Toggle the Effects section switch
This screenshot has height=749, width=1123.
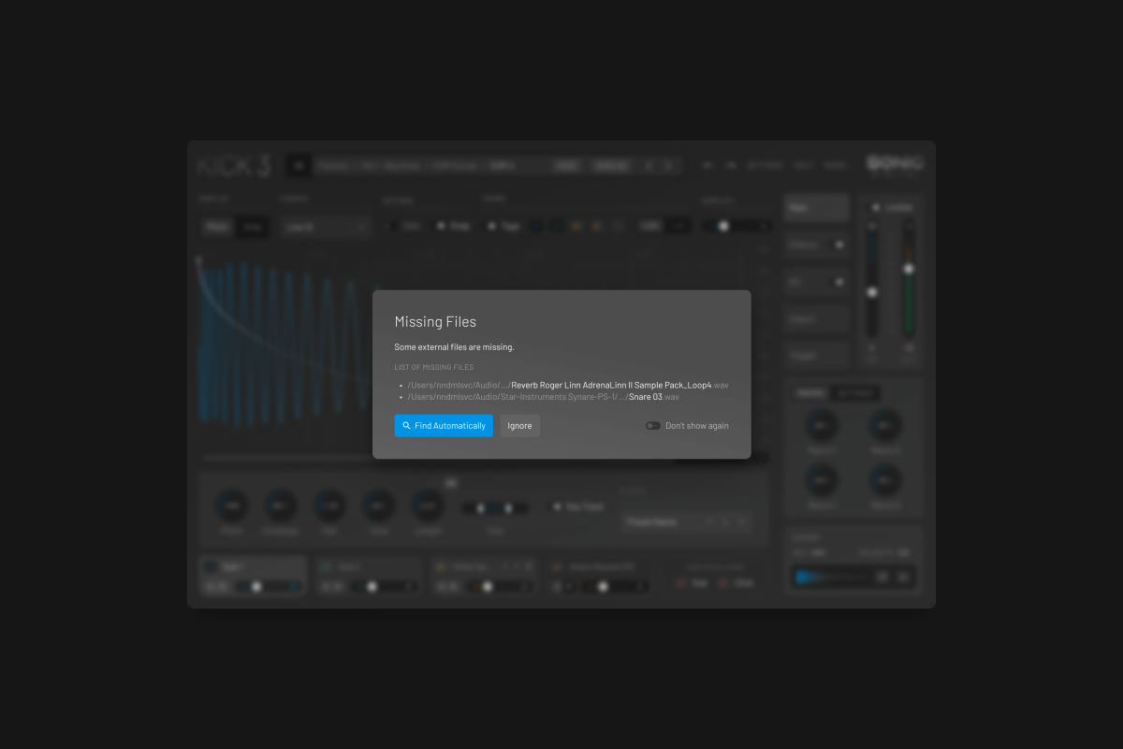(839, 244)
